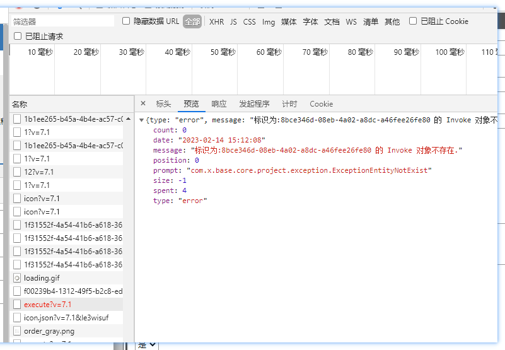Open the 标头 tab

tap(163, 104)
